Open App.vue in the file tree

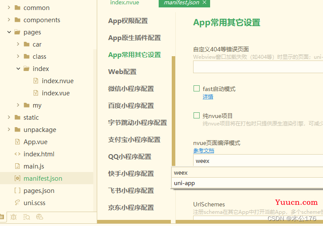[35, 142]
